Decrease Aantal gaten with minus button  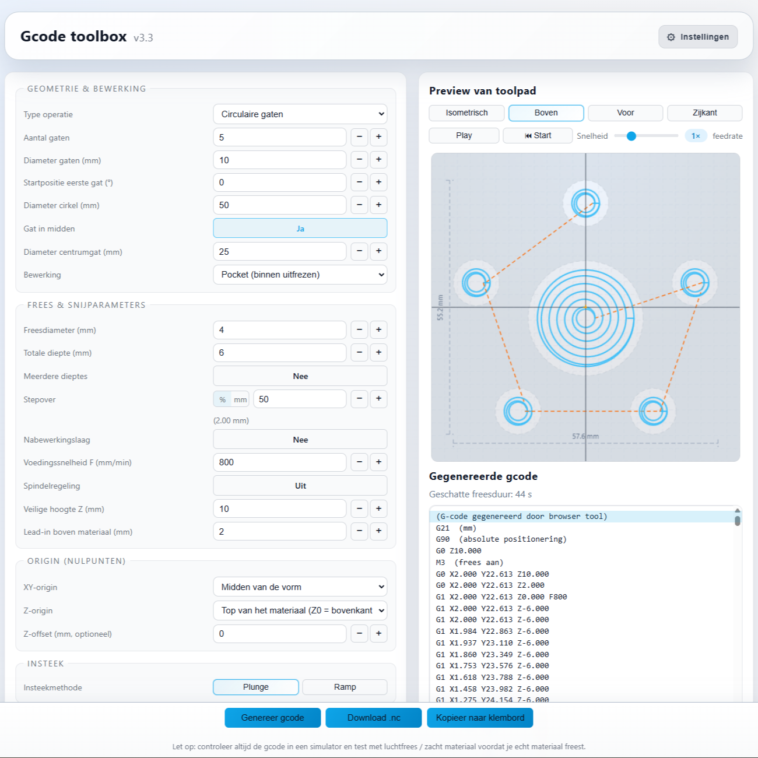(359, 137)
